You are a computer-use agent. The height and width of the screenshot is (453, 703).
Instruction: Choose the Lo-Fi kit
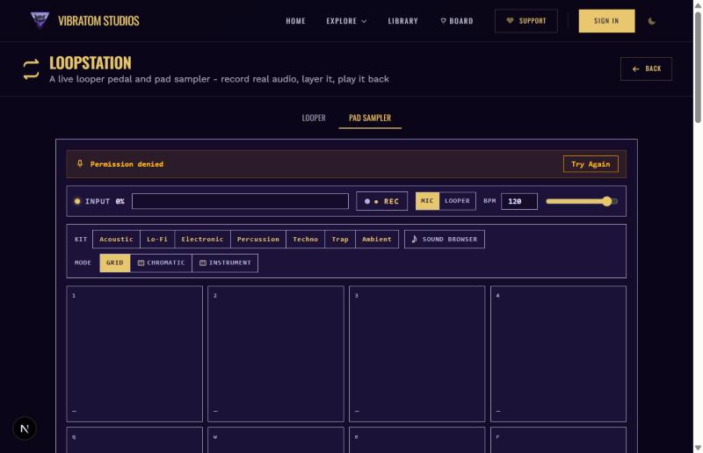pos(157,240)
